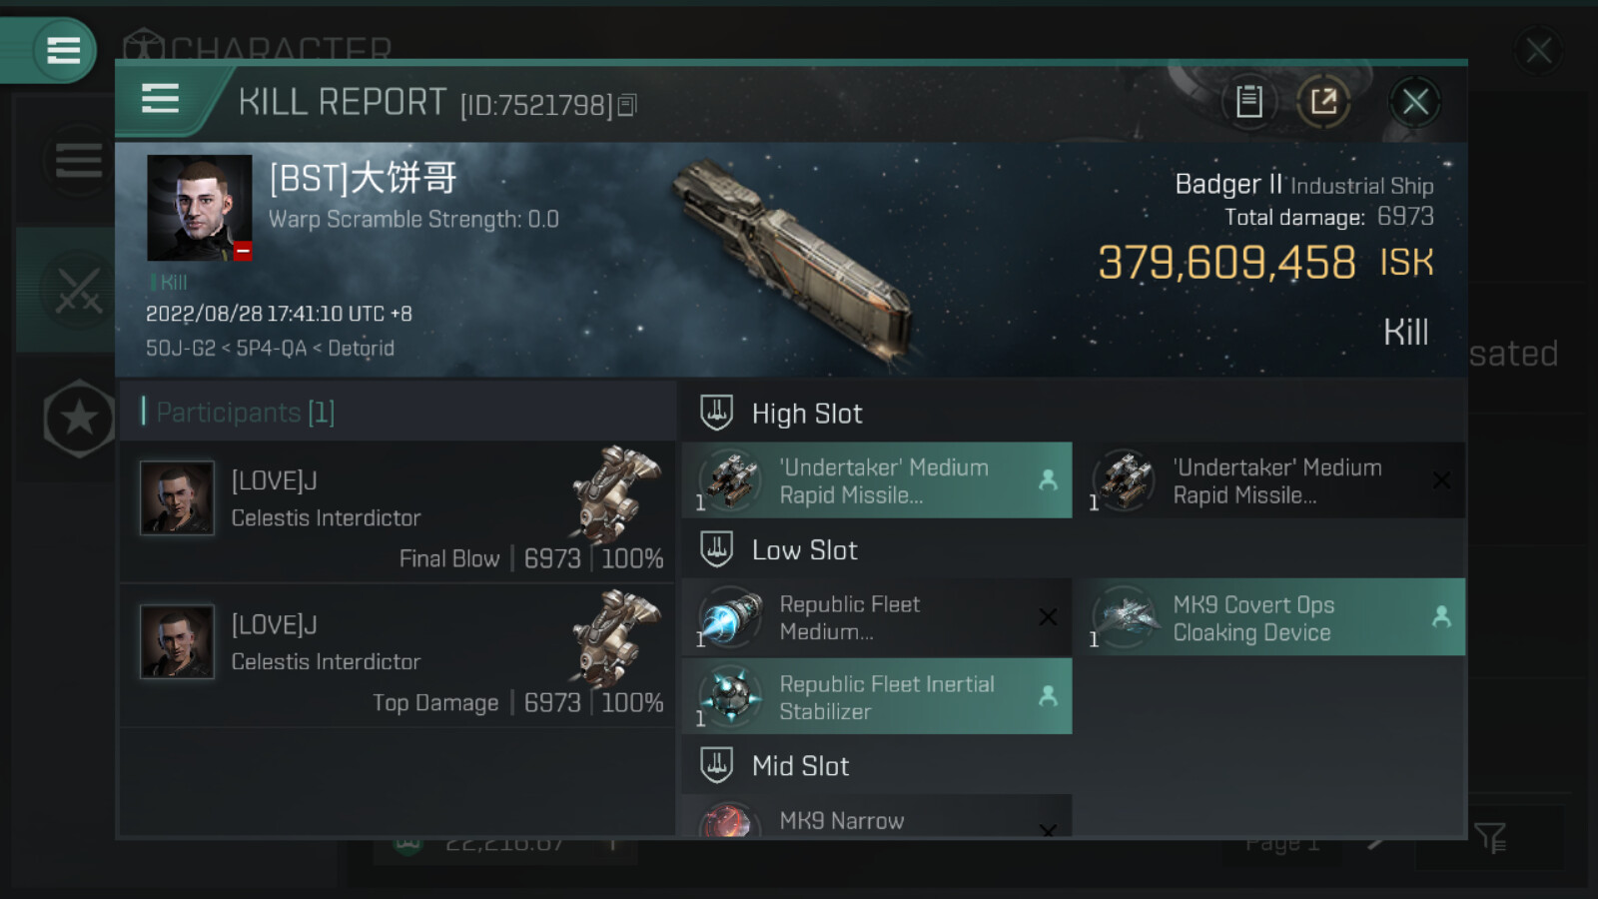Image resolution: width=1598 pixels, height=899 pixels.
Task: Open the star medal sidebar icon
Action: (x=79, y=419)
